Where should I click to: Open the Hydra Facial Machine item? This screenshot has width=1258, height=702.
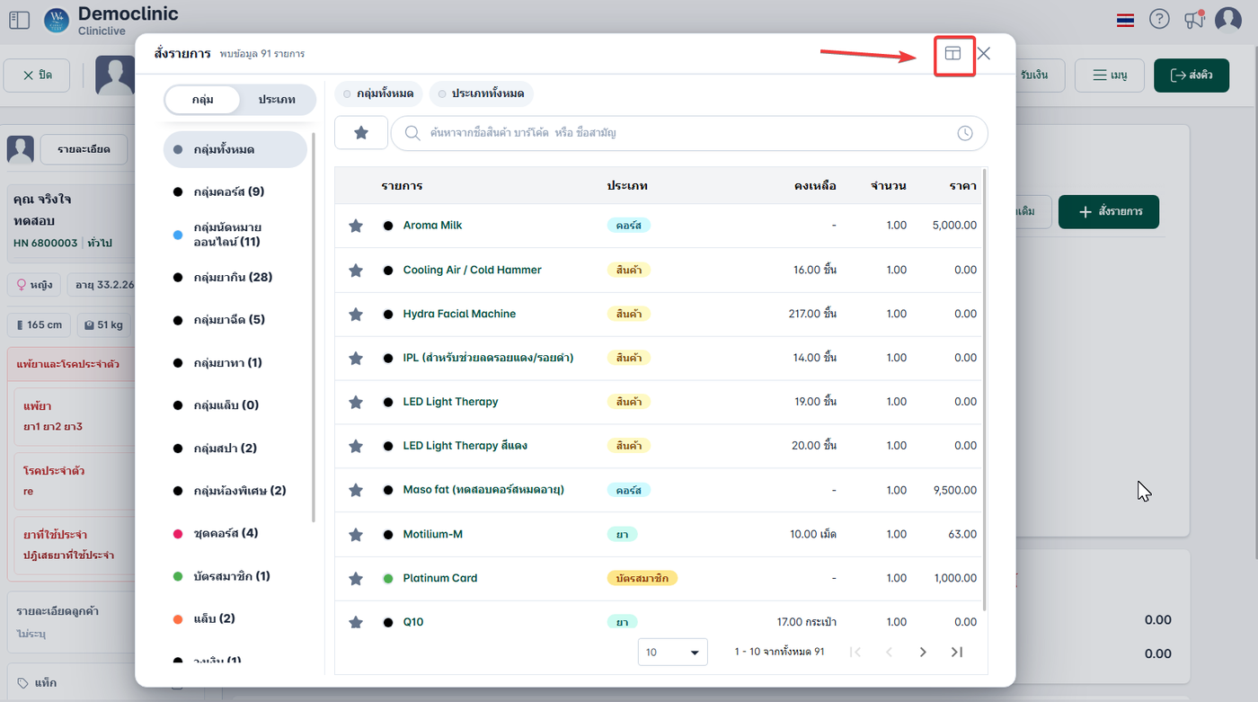pos(459,314)
